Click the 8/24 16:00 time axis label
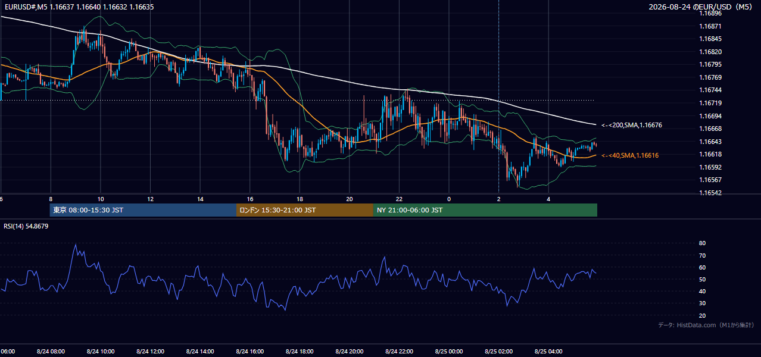761x357 pixels. (250, 351)
